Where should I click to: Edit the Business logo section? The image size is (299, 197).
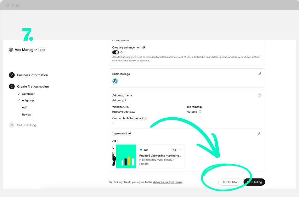[260, 74]
